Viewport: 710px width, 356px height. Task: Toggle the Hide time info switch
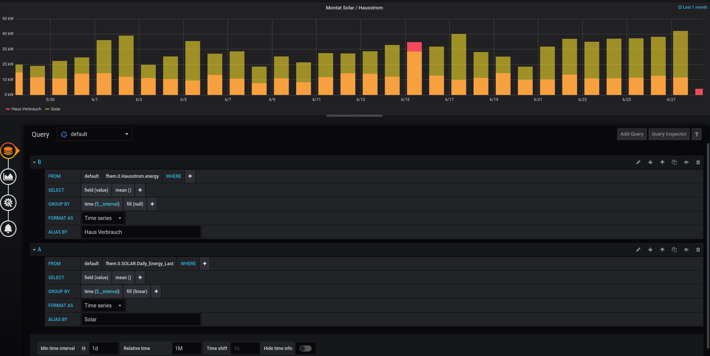tap(305, 348)
